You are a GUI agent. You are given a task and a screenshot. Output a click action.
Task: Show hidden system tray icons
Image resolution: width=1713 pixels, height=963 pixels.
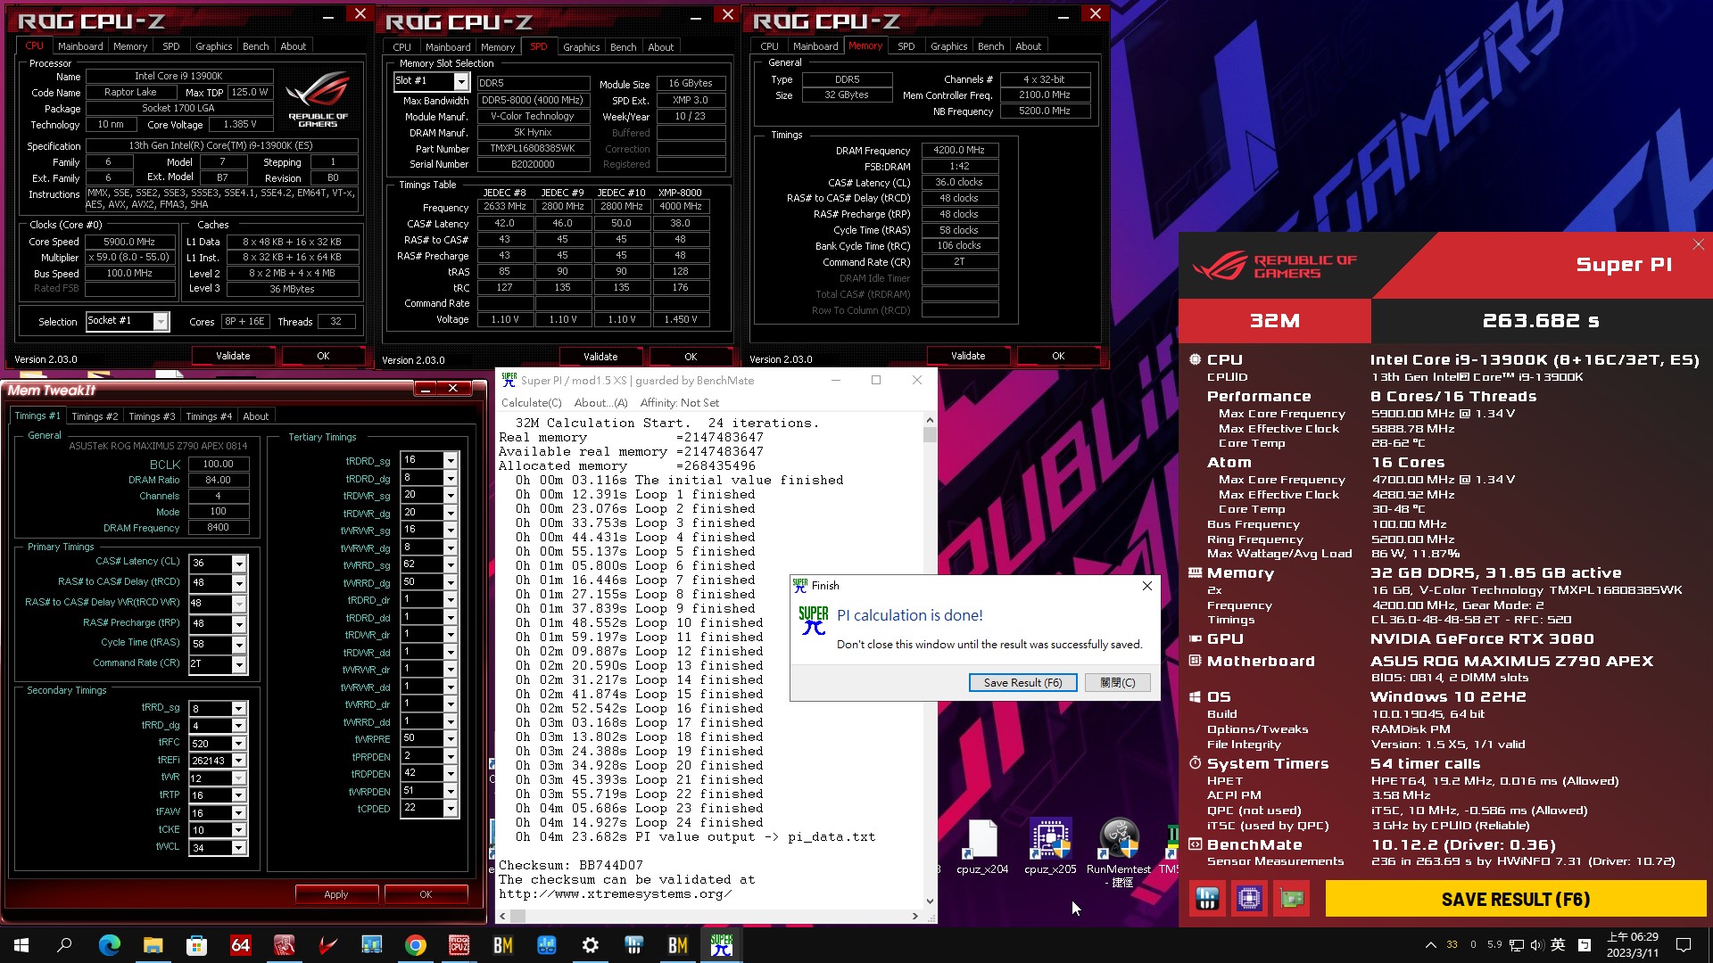[x=1430, y=945]
